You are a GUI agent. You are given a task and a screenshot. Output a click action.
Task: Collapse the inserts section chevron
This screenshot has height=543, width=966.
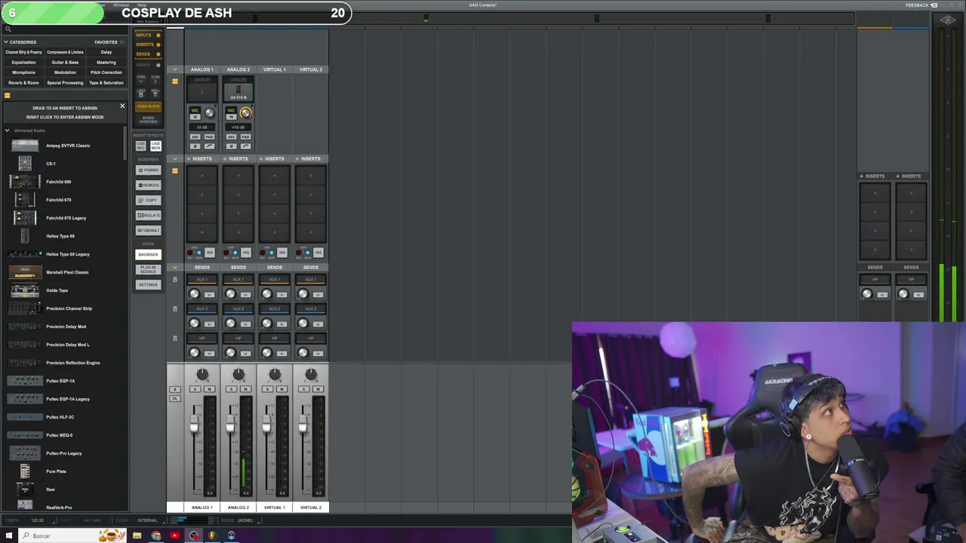click(x=175, y=158)
